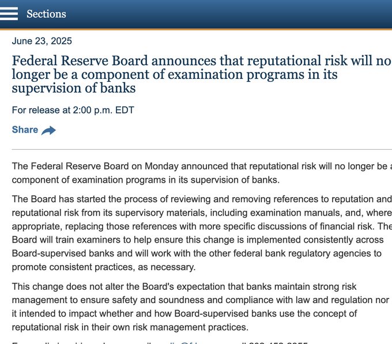Click the first paragraph about Monday announcement
392x344 pixels.
tap(202, 173)
